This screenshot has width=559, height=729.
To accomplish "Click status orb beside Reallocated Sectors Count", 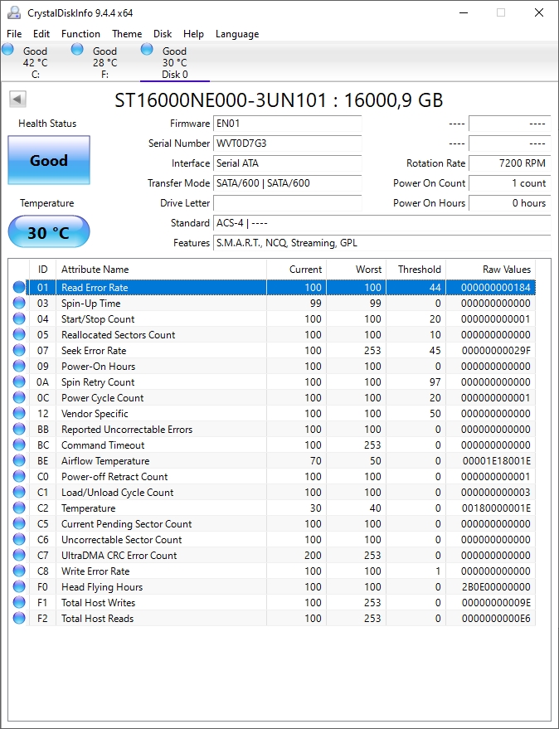I will [19, 335].
